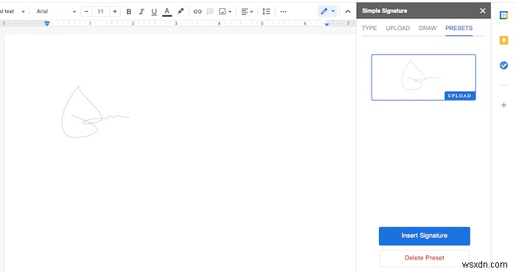Open the insert image dropdown

pyautogui.click(x=226, y=12)
